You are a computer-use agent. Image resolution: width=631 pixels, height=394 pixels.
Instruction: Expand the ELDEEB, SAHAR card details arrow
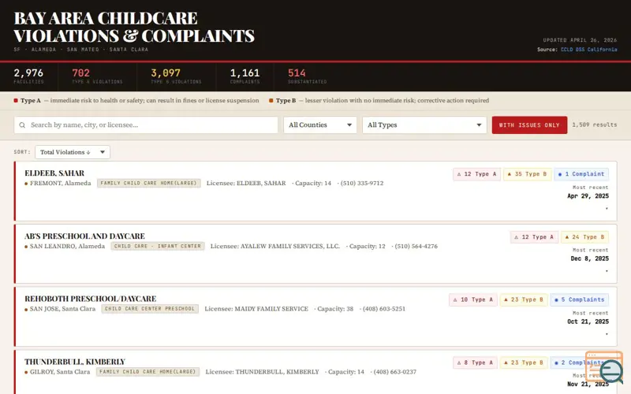pos(607,208)
